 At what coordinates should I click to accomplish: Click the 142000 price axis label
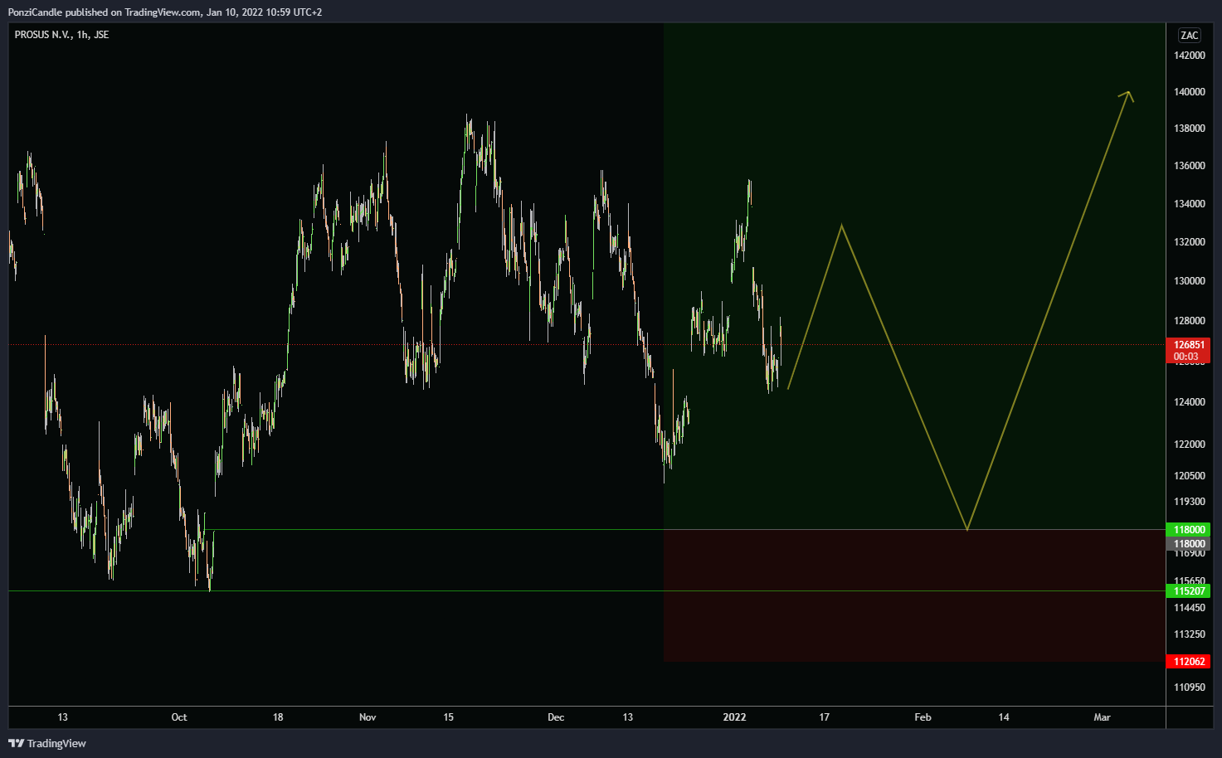click(x=1189, y=56)
